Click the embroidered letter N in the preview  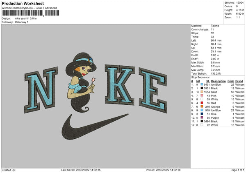[41, 90]
